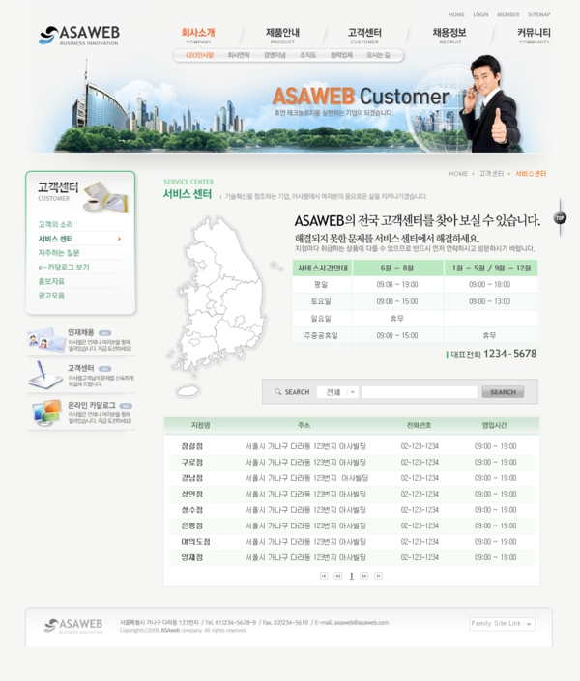Image resolution: width=580 pixels, height=681 pixels.
Task: Click the first-page pagination icon
Action: click(x=324, y=576)
